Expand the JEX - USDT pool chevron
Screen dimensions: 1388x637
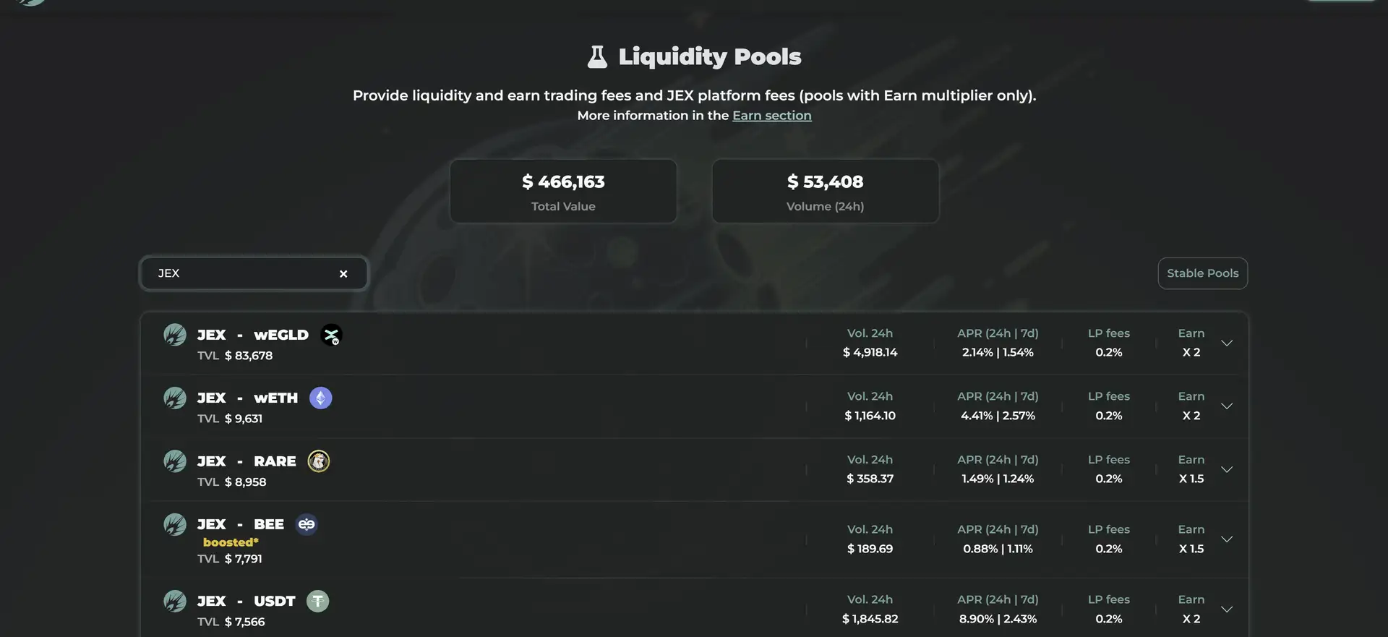click(x=1227, y=610)
